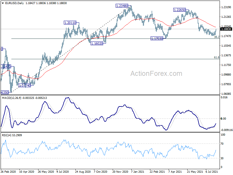Image resolution: width=233 pixels, height=175 pixels.
Task: Select the 22 Feb 2021 date label
Action: tap(157, 171)
